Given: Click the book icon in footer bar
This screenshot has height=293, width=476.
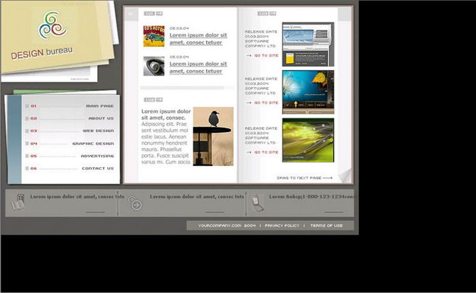Looking at the screenshot, I should click(x=18, y=202).
